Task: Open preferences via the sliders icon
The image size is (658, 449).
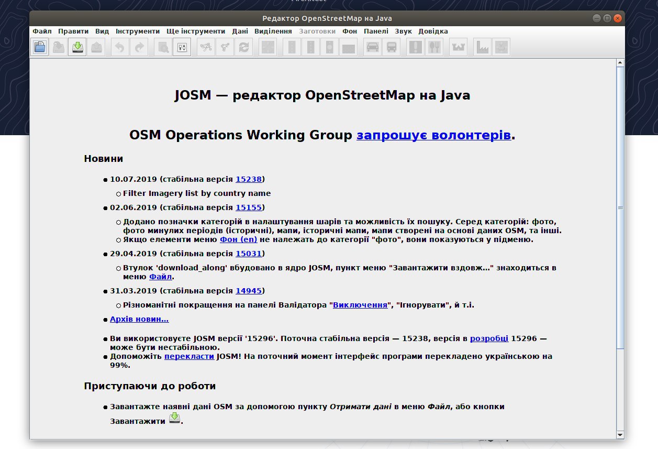Action: pos(182,47)
